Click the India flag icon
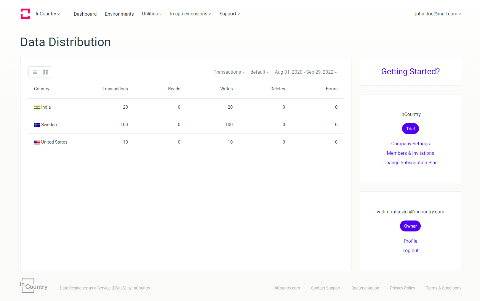The width and height of the screenshot is (480, 301). tap(37, 107)
